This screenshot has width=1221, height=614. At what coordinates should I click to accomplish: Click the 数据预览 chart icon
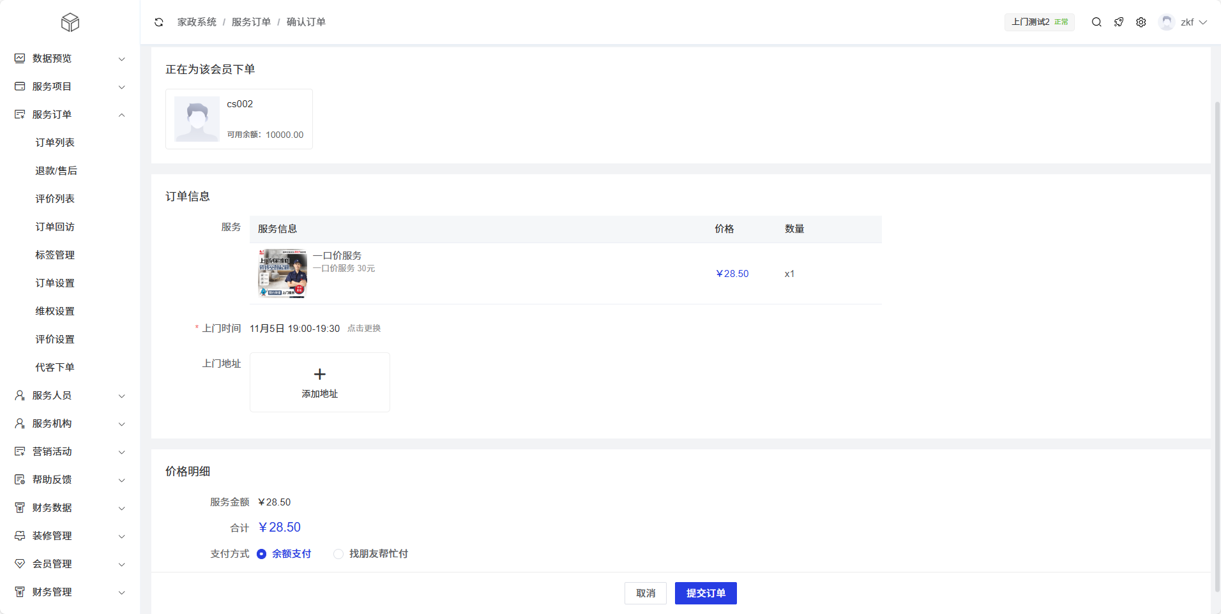pyautogui.click(x=20, y=59)
